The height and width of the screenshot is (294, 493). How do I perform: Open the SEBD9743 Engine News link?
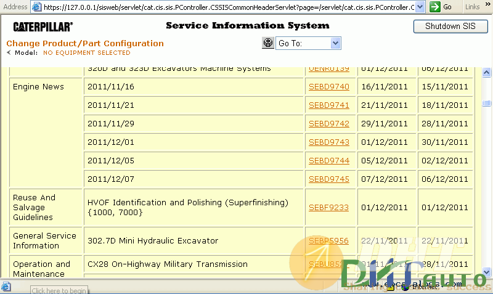(x=328, y=142)
